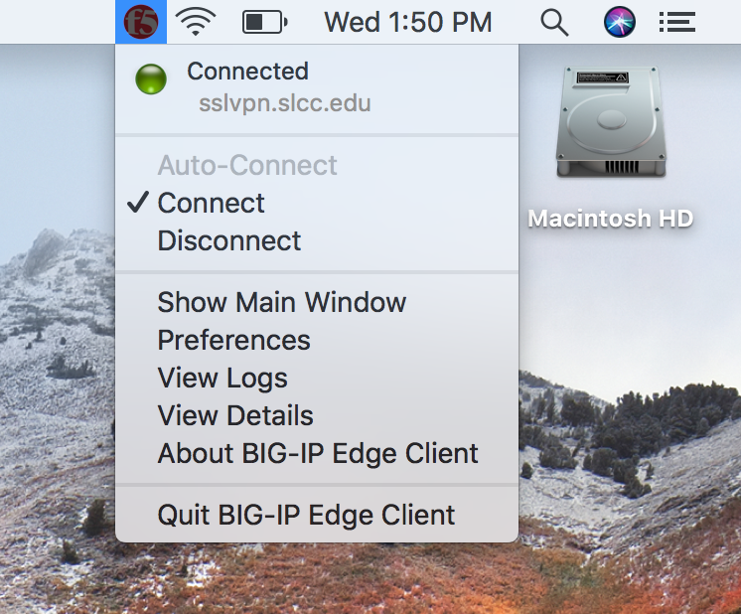The image size is (741, 614).
Task: Click the Wed 1:50 PM clock
Action: click(408, 22)
